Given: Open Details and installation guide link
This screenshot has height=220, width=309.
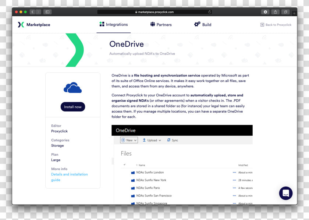Looking at the screenshot, I should tap(70, 177).
